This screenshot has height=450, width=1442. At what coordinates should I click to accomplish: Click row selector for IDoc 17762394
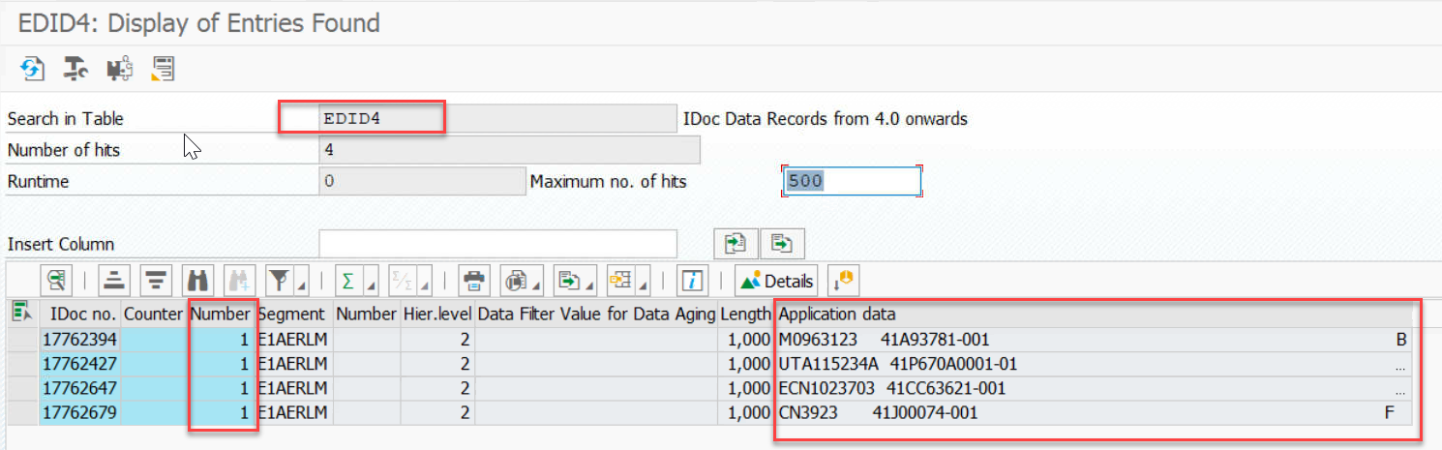tap(23, 339)
